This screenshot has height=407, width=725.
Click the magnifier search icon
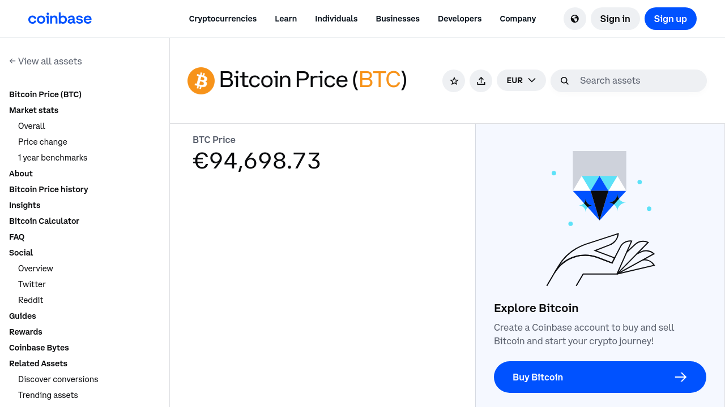click(x=565, y=81)
